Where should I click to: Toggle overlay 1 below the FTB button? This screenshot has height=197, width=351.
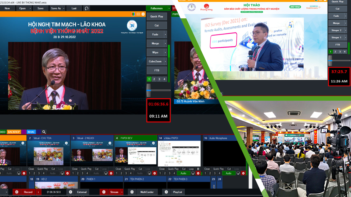(x=149, y=79)
